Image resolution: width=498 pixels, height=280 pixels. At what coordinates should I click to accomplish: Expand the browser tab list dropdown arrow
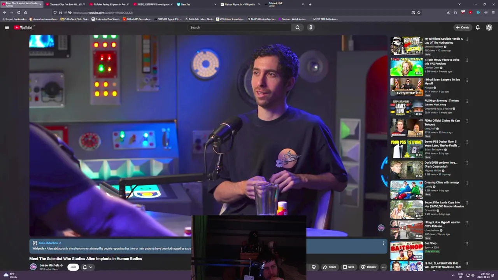click(x=459, y=4)
